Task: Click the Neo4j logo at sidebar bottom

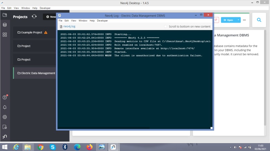Action: pyautogui.click(x=5, y=137)
